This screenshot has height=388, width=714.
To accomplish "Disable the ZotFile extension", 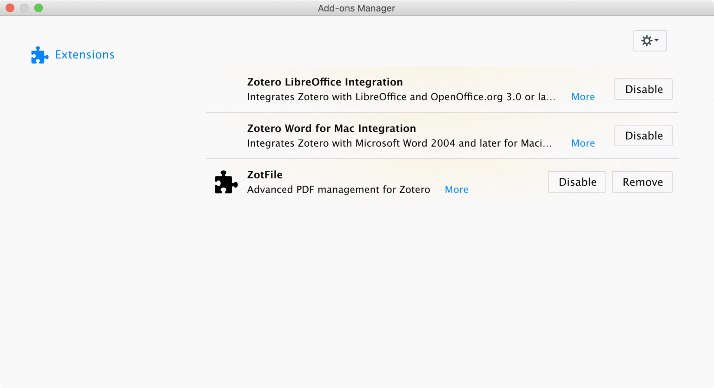I will click(577, 182).
